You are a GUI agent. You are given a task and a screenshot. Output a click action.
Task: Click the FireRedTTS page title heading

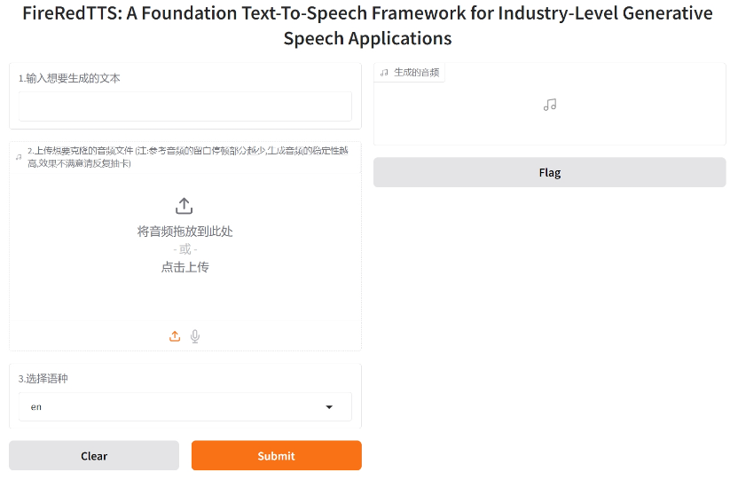367,26
